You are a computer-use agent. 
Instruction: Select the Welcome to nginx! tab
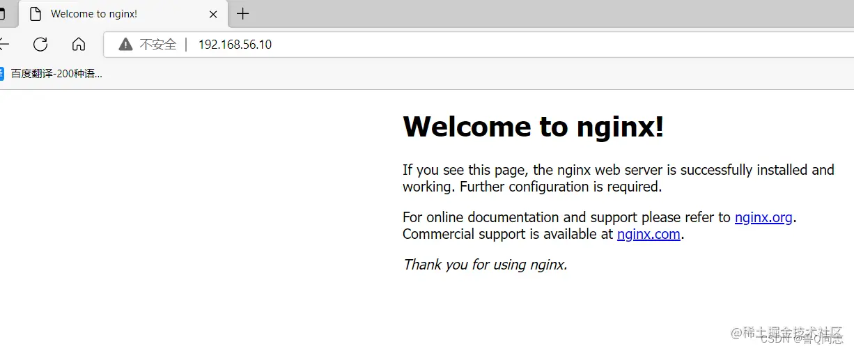pyautogui.click(x=123, y=14)
